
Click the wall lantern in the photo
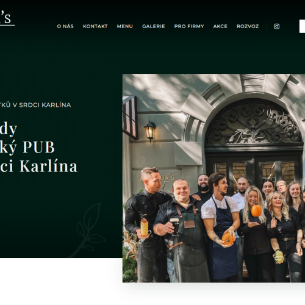(150, 131)
